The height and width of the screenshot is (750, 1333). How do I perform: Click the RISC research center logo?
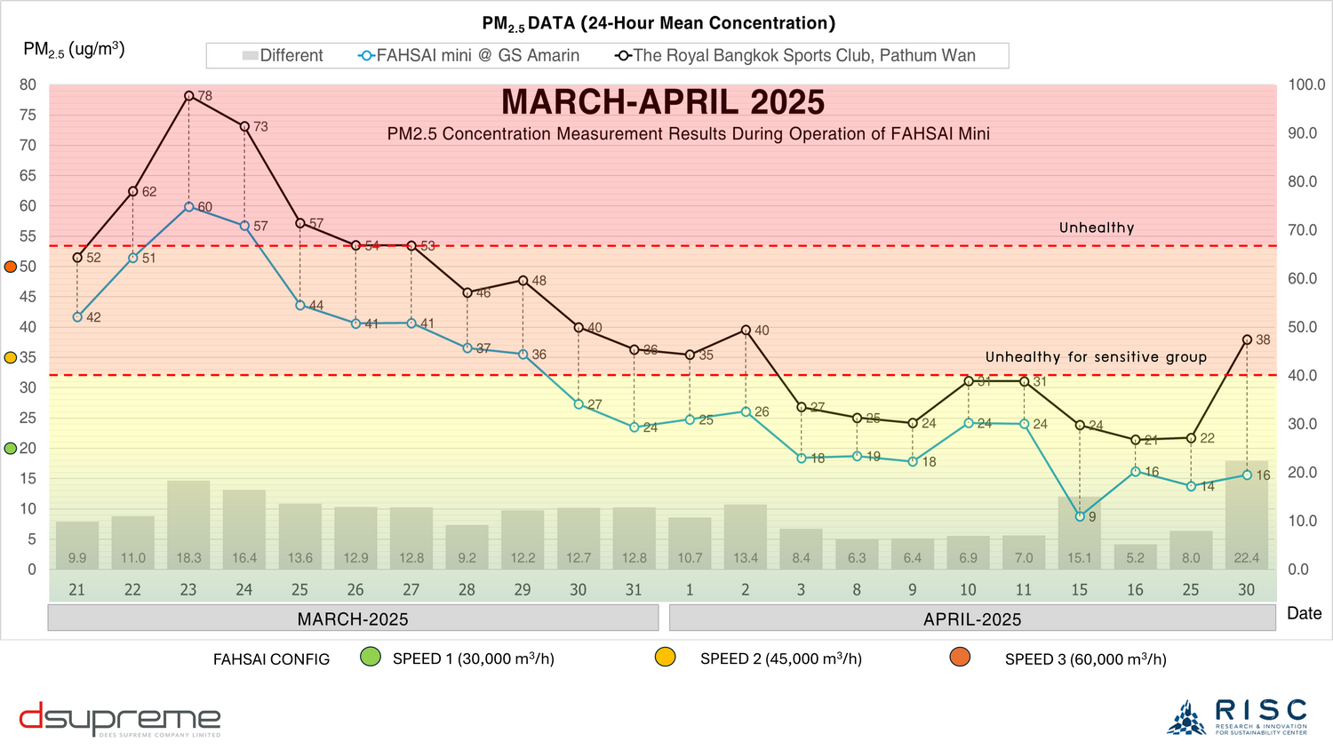point(1237,717)
